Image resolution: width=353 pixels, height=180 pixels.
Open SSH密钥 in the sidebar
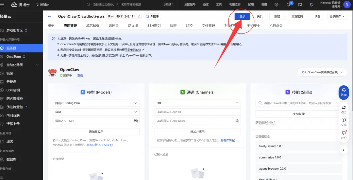[x=13, y=90]
